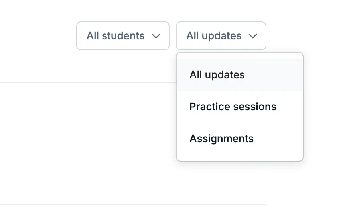Image resolution: width=347 pixels, height=207 pixels.
Task: Close the menu via All updates button
Action: pos(221,36)
